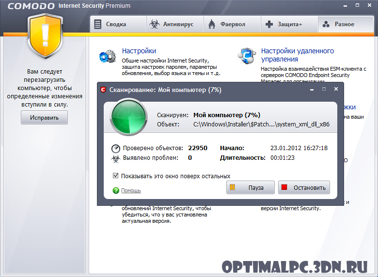This screenshot has height=277, width=378.
Task: Click the start time 23.01.2012 16:27:18
Action: 299,148
